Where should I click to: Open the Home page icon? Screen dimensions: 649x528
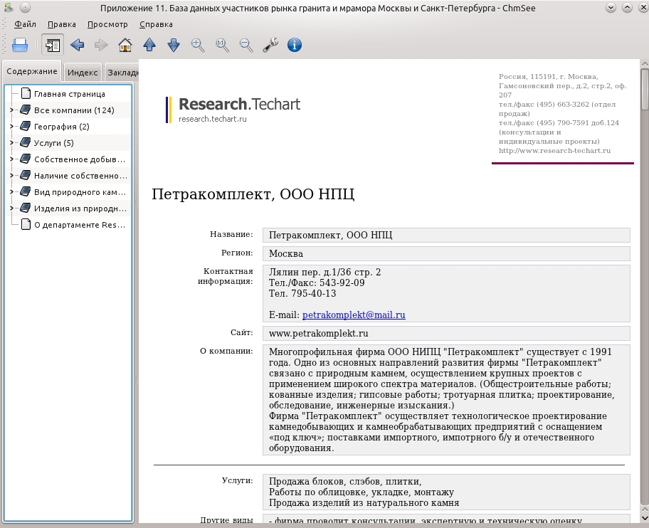(125, 45)
